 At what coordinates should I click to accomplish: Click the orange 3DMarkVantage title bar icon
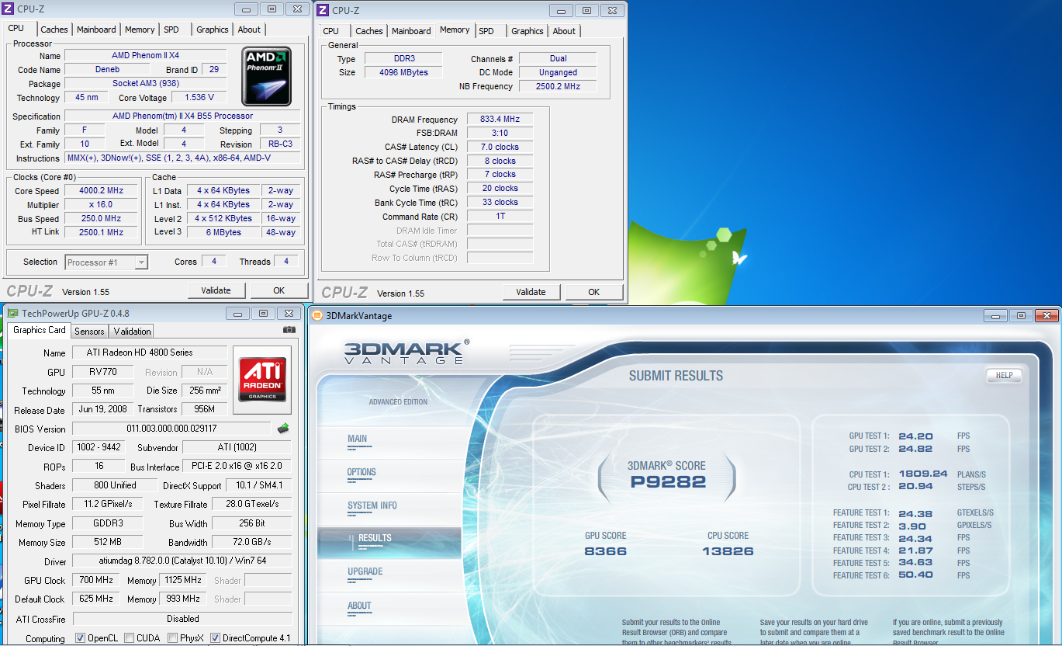pyautogui.click(x=317, y=316)
